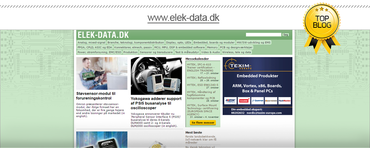Focus the site search text field
The height and width of the screenshot is (148, 370).
coord(263,35)
